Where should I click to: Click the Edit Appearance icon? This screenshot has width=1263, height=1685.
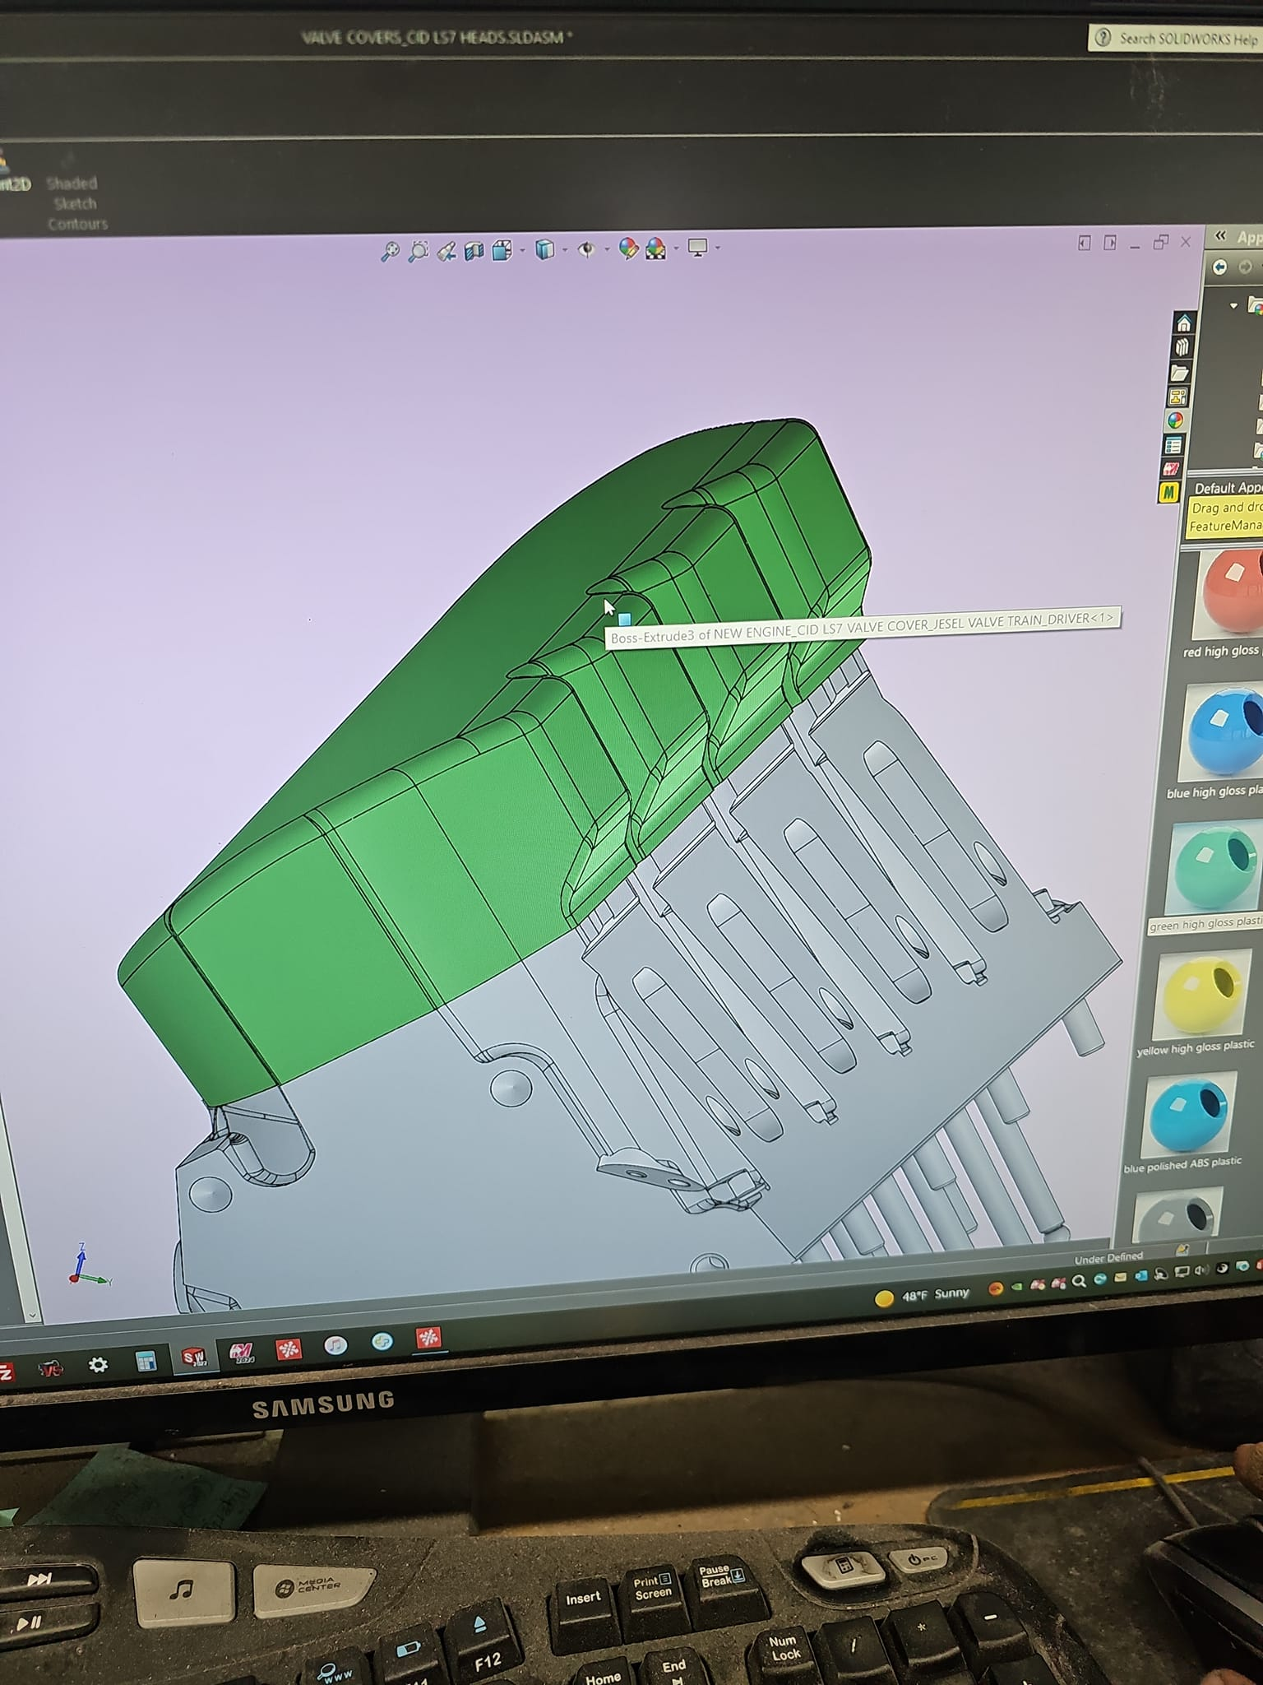[628, 248]
